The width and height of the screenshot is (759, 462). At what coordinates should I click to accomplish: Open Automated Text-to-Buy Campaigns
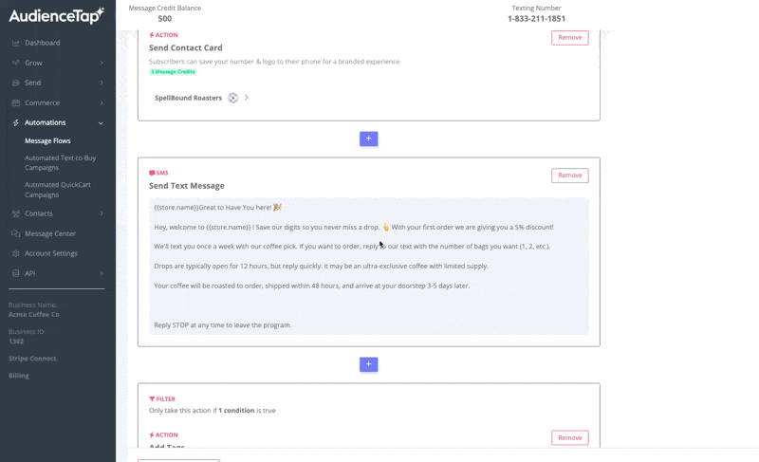pyautogui.click(x=60, y=162)
